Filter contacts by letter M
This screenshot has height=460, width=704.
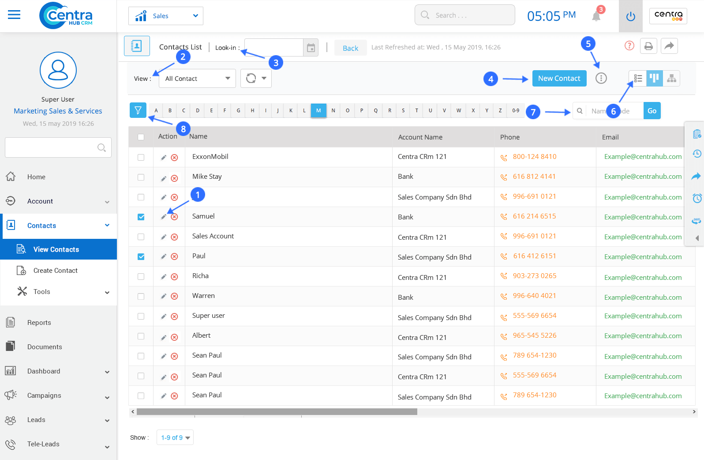(318, 110)
